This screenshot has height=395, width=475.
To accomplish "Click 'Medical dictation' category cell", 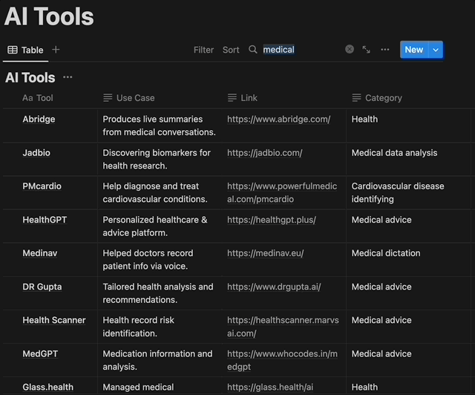I will [408, 259].
